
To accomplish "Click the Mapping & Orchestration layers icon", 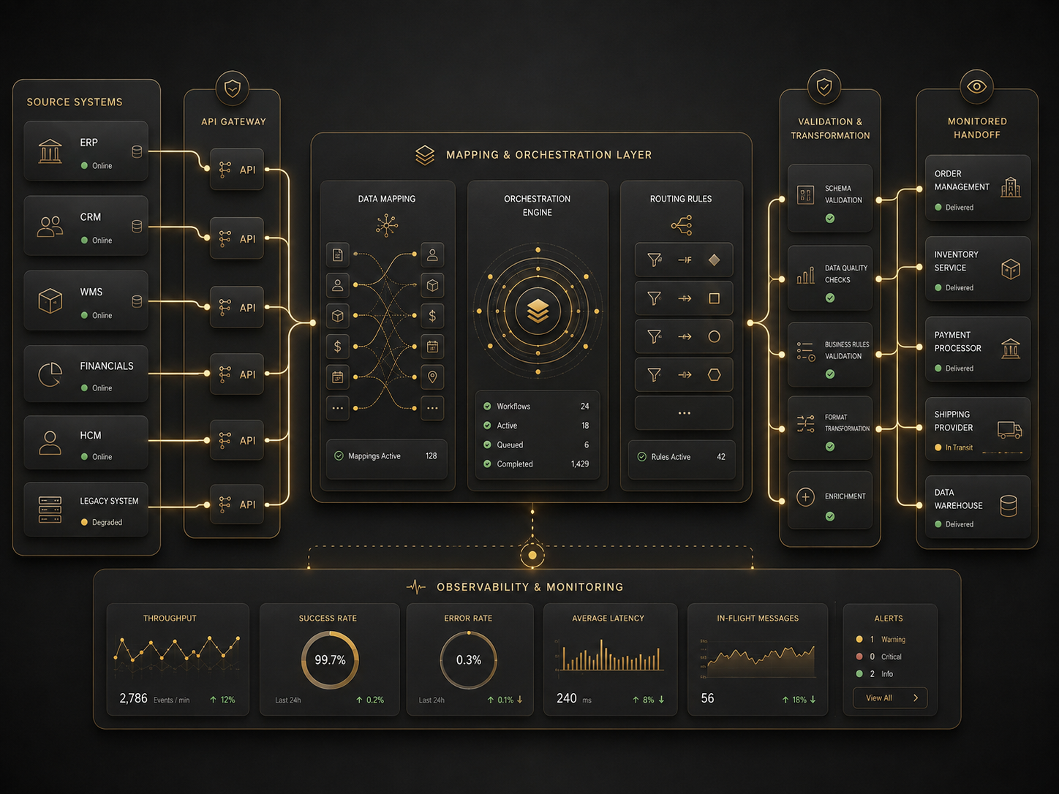I will 425,155.
